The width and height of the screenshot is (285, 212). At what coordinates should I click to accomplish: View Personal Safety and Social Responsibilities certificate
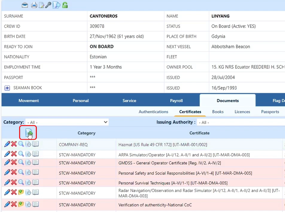pos(21,172)
